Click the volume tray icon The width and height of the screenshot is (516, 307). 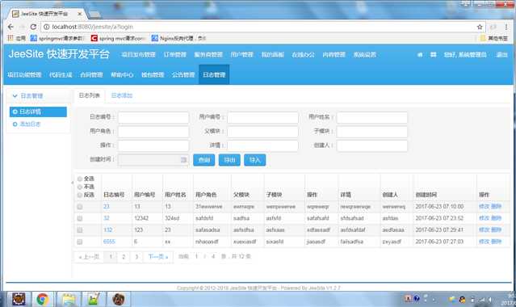pos(490,300)
